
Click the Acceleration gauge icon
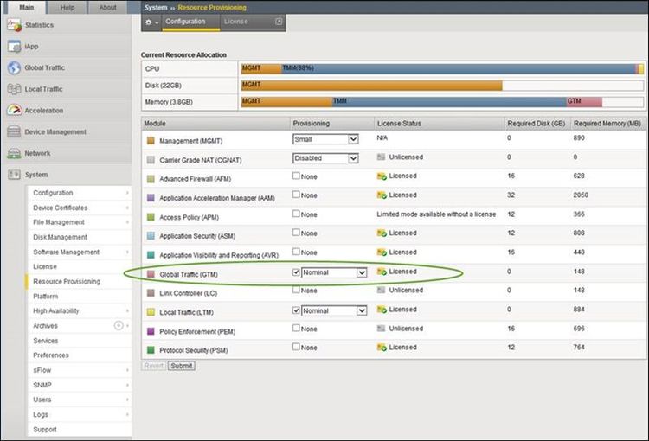click(x=14, y=111)
